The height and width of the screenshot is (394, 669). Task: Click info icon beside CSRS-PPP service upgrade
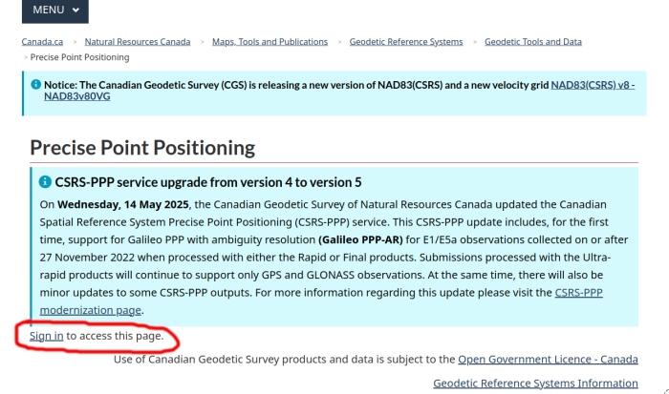point(45,181)
